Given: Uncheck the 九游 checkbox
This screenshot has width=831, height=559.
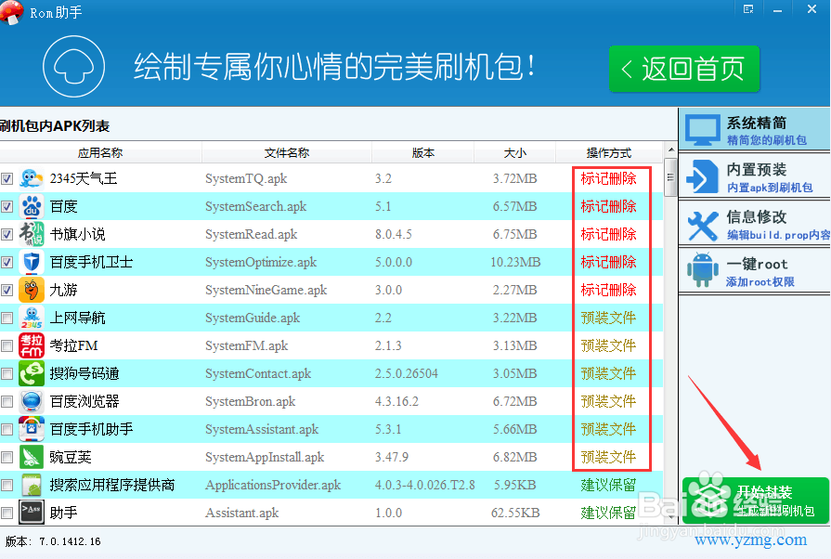Looking at the screenshot, I should 6,290.
